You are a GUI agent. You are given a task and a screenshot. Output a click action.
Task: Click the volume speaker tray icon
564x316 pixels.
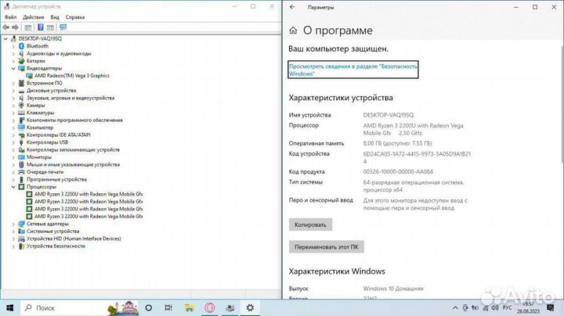(495, 307)
